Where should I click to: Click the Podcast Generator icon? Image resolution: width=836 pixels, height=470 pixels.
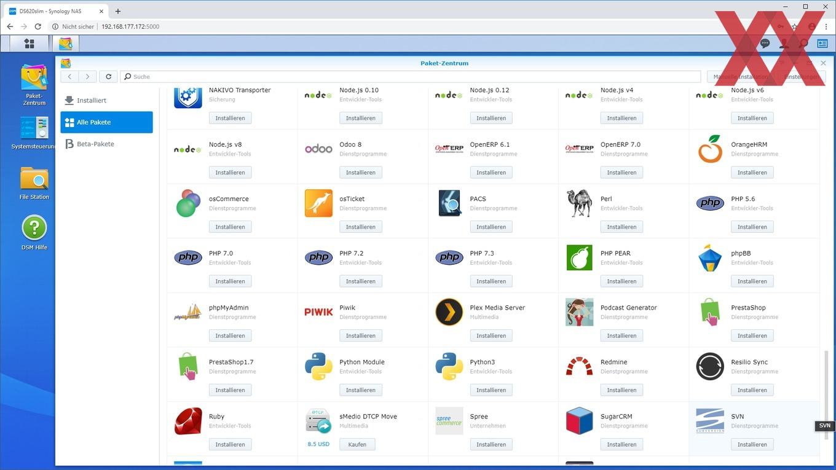point(579,312)
